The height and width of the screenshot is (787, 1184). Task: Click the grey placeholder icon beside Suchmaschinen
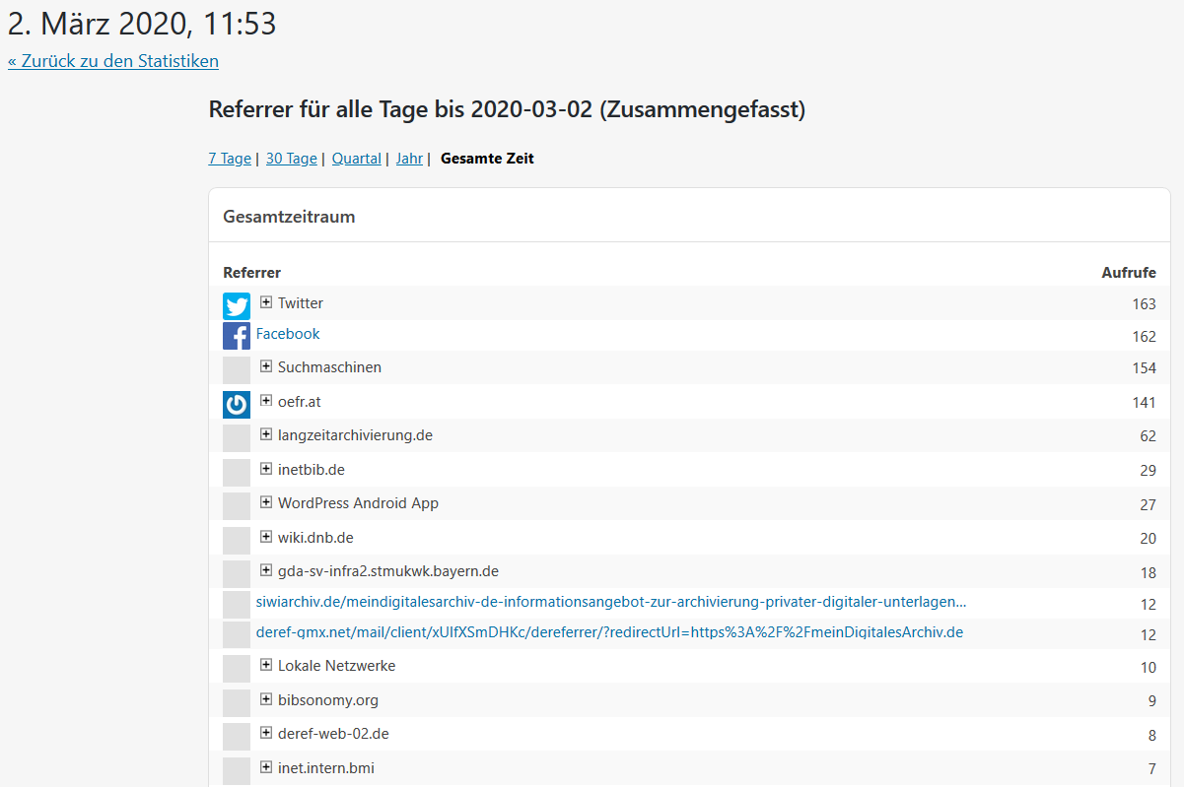coord(237,370)
